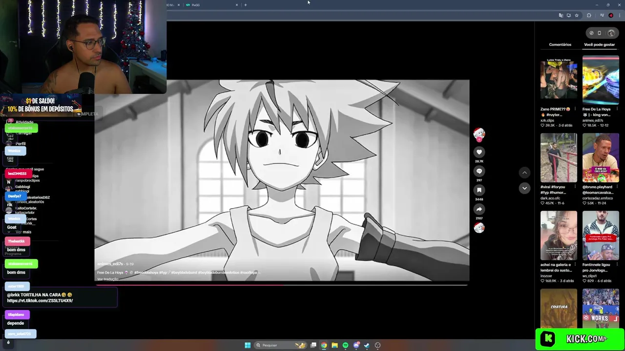This screenshot has width=625, height=351.
Task: Open Steam from the taskbar
Action: tap(367, 345)
